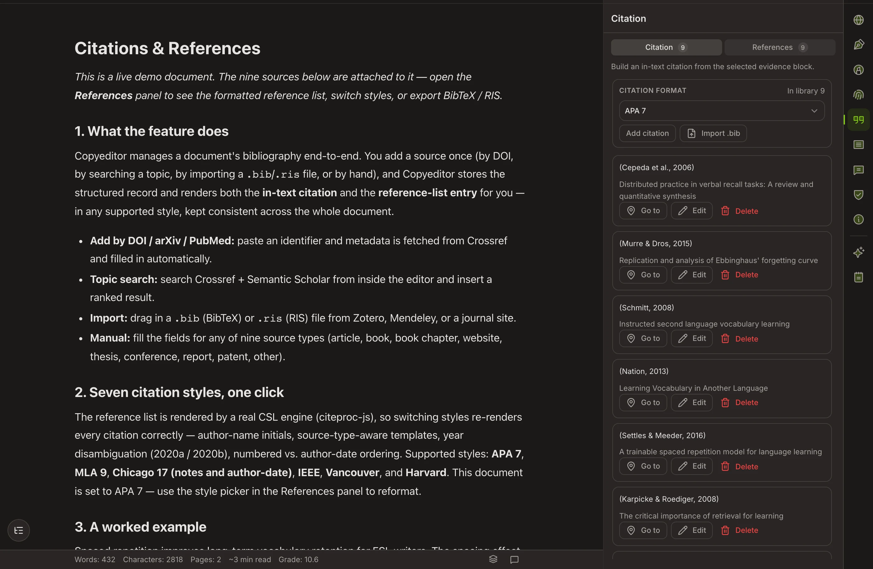The width and height of the screenshot is (873, 569).
Task: Open the comment bubble sidebar icon
Action: (x=858, y=170)
